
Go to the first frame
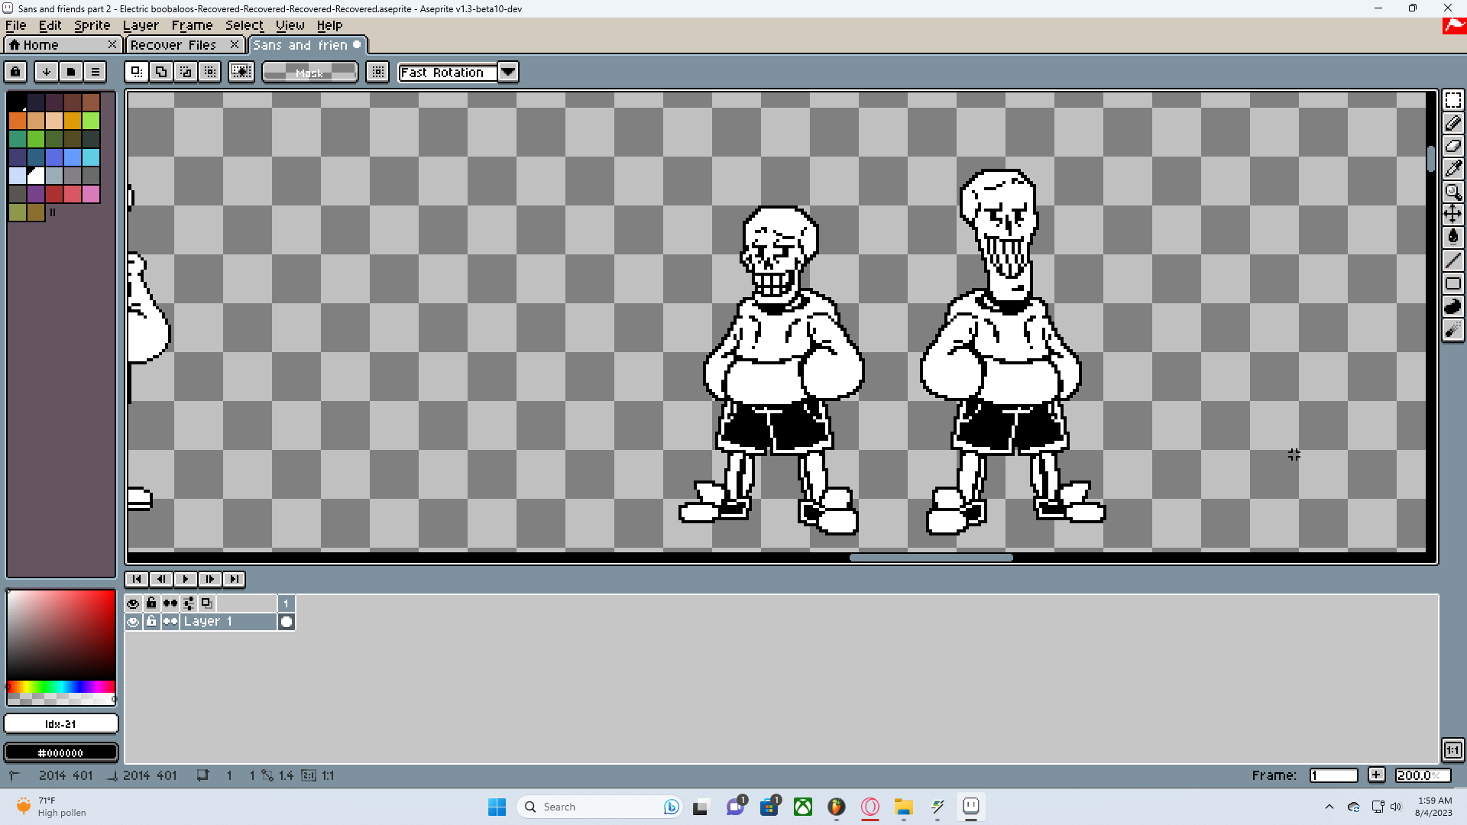click(x=137, y=579)
